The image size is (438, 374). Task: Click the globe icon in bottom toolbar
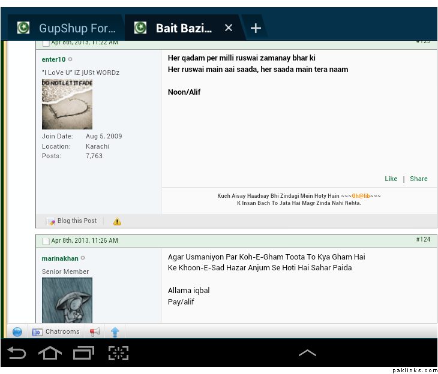click(x=17, y=331)
